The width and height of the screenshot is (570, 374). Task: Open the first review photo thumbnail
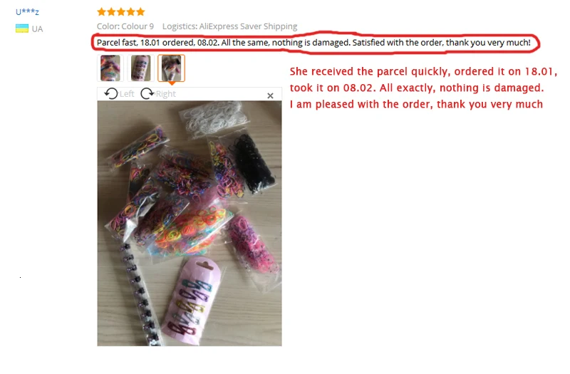tap(110, 68)
